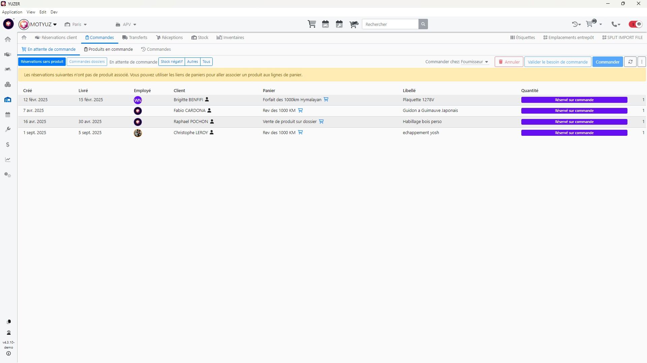The width and height of the screenshot is (647, 363).
Task: Open the warehouse stock icon in sidebar
Action: pyautogui.click(x=8, y=100)
